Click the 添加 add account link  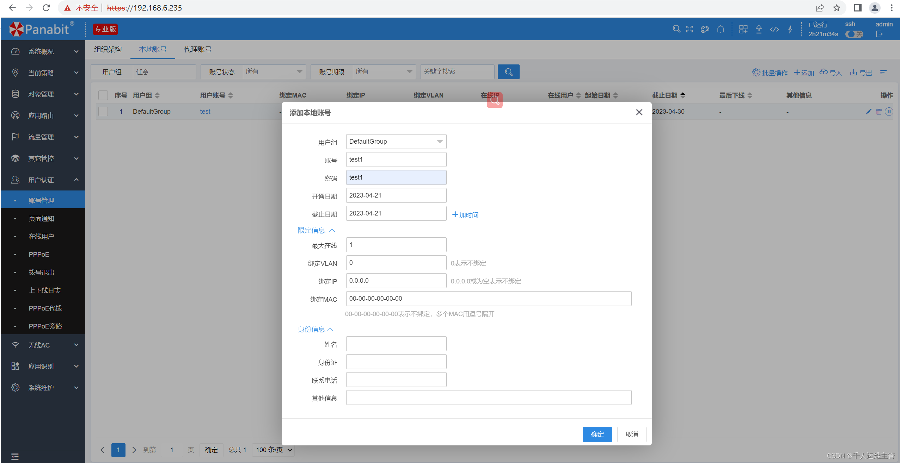click(804, 73)
